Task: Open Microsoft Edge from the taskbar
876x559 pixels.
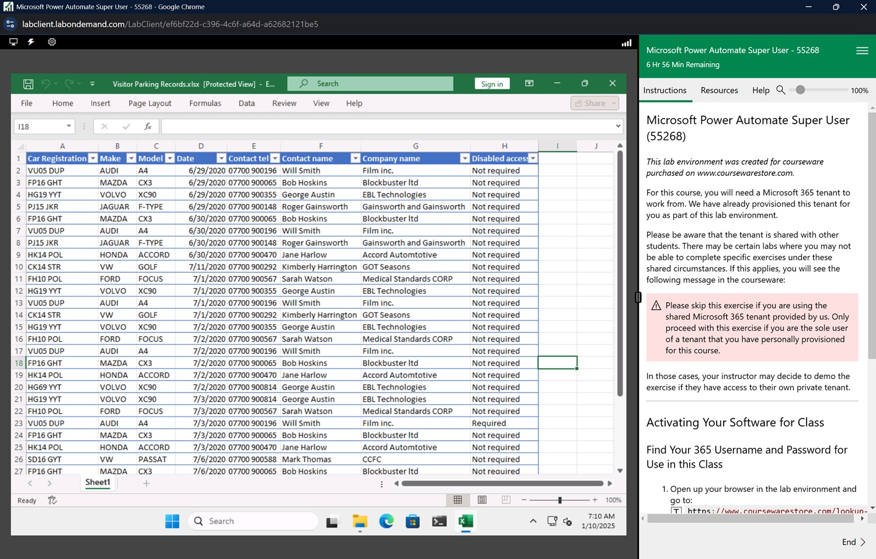Action: tap(386, 521)
